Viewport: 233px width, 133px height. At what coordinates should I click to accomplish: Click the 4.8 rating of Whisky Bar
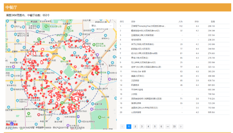point(197,72)
